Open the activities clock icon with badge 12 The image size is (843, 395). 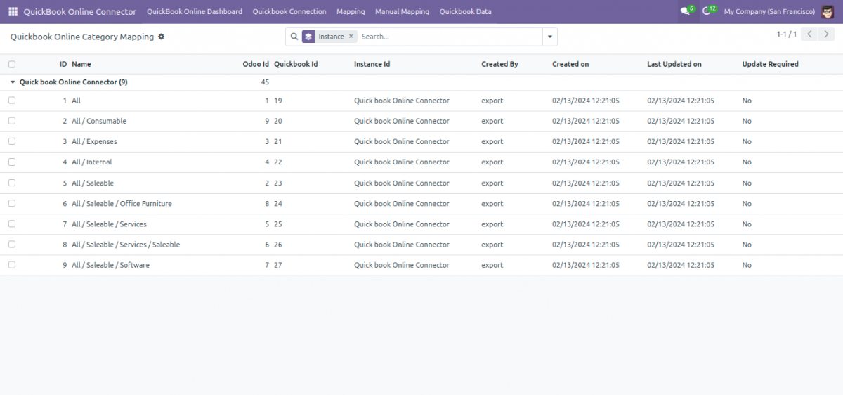(708, 11)
